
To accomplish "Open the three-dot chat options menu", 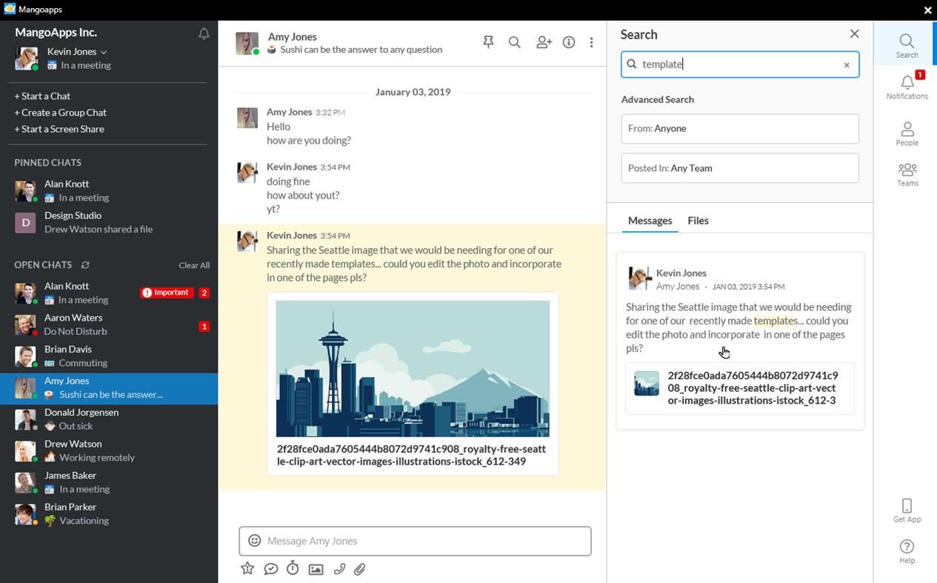I will pos(592,42).
